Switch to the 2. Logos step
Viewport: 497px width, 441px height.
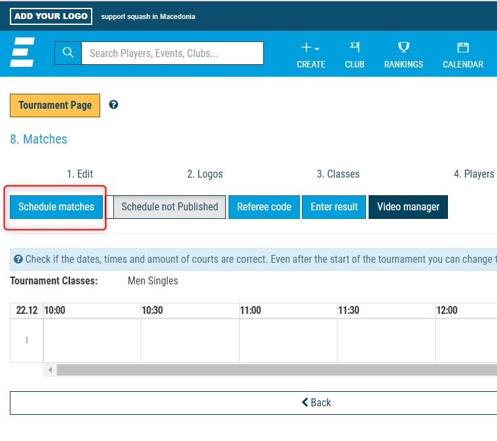coord(205,174)
